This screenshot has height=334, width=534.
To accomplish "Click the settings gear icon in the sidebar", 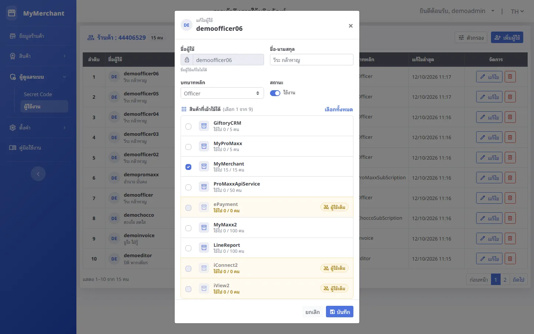I will point(13,127).
